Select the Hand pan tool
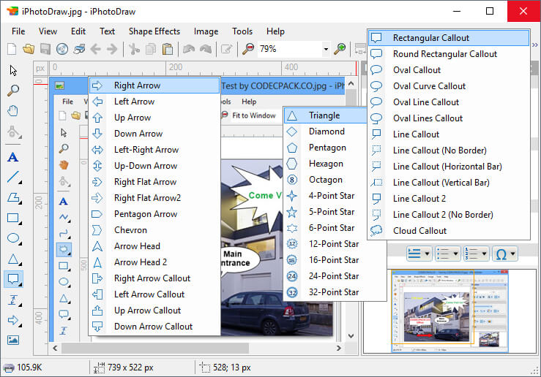The width and height of the screenshot is (541, 377). (x=13, y=111)
